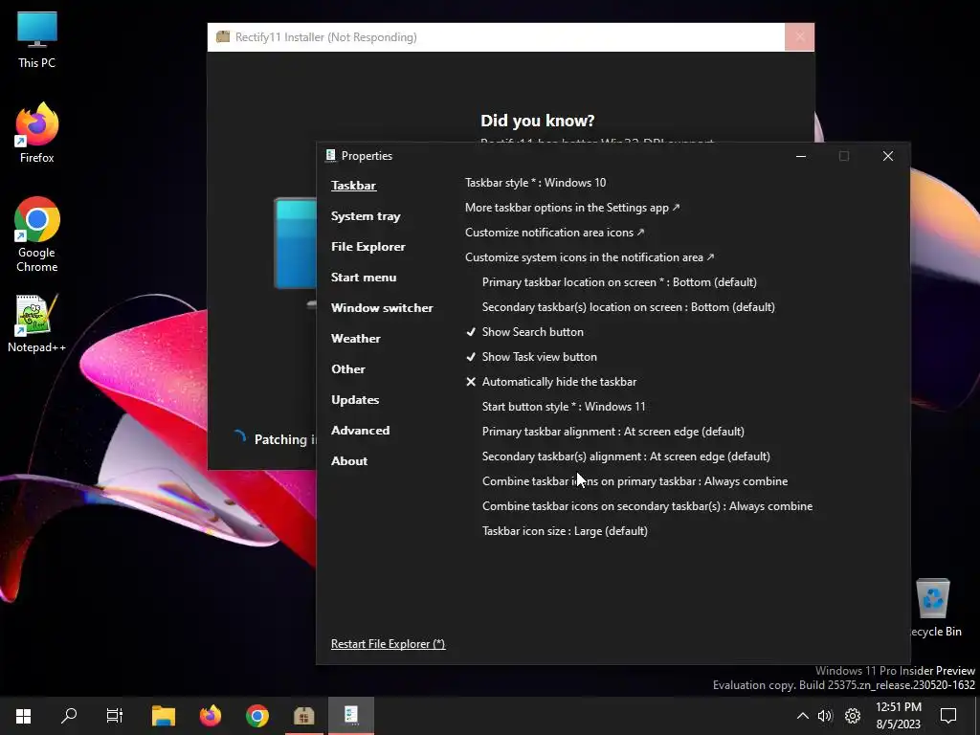
Task: Select This PC desktop icon
Action: click(x=37, y=40)
